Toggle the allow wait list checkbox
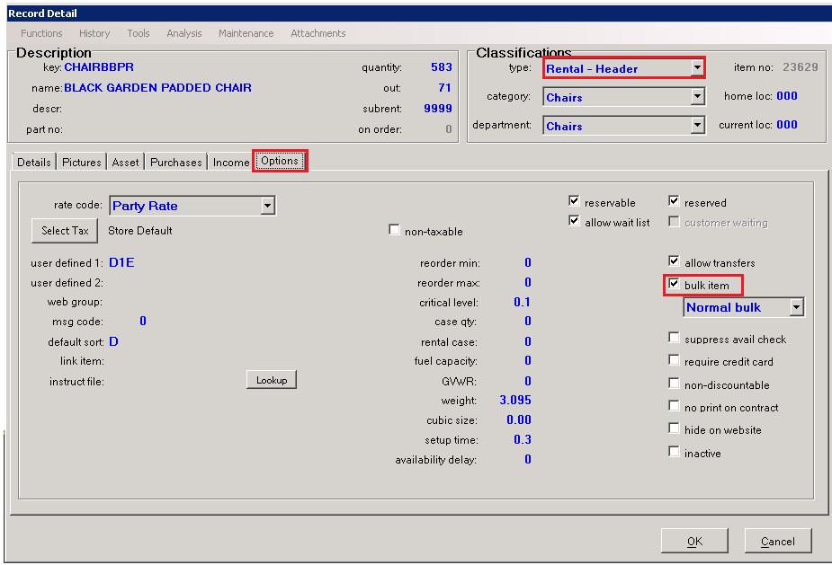832x565 pixels. pyautogui.click(x=574, y=222)
